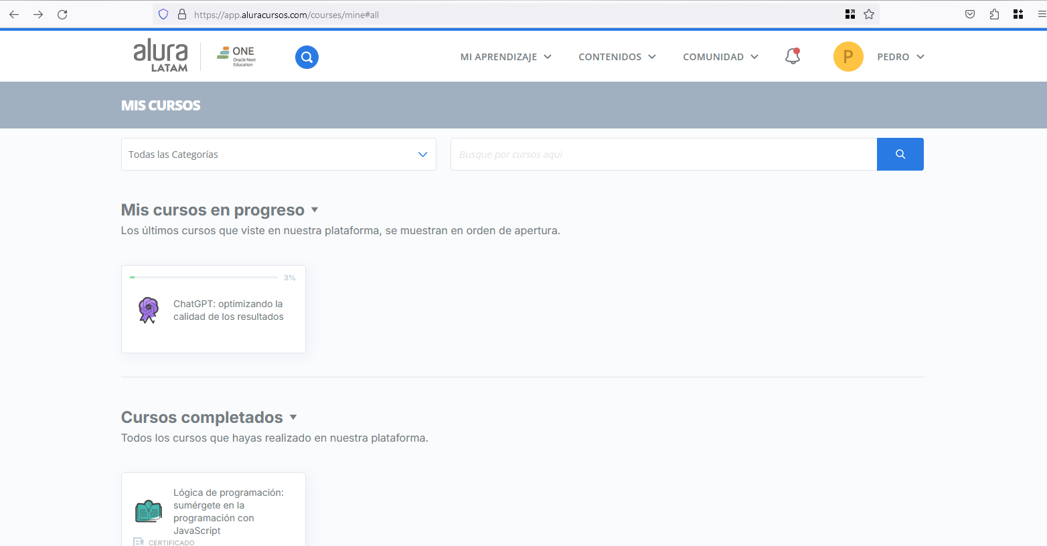Image resolution: width=1047 pixels, height=546 pixels.
Task: Go back with the browser back arrow
Action: coord(14,14)
